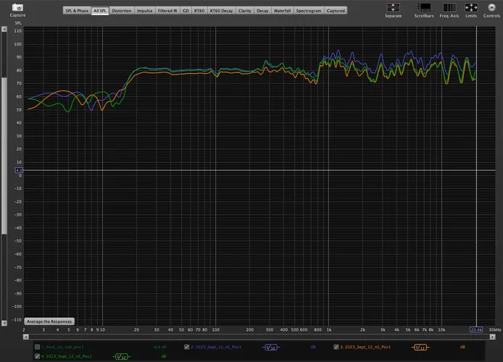Open the Separate graphs view icon
This screenshot has height=362, width=503.
point(393,7)
